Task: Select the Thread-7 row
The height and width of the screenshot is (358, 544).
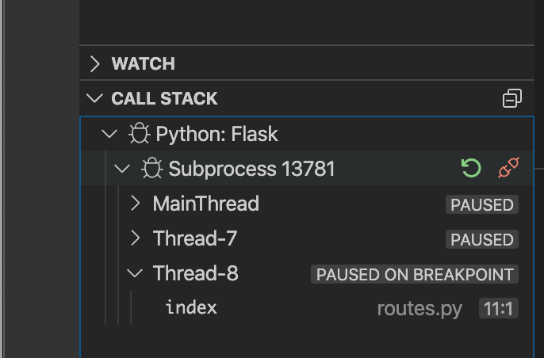Action: tap(195, 238)
